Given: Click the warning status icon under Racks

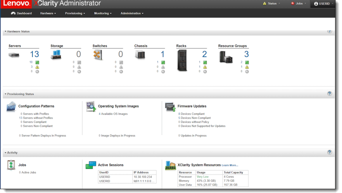Looking at the screenshot, I should point(205,67).
